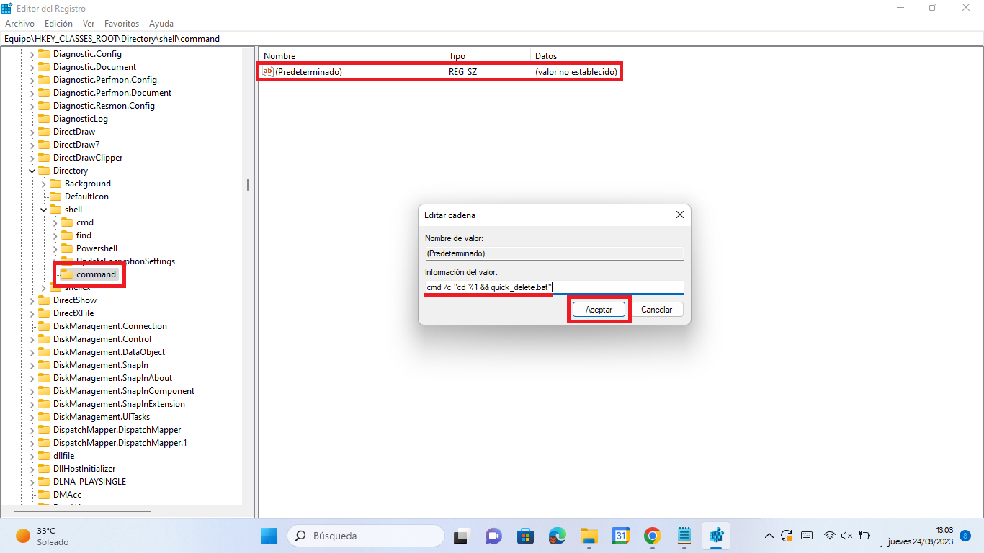Click the Registry Editor icon in title bar
This screenshot has height=553, width=984.
[6, 8]
